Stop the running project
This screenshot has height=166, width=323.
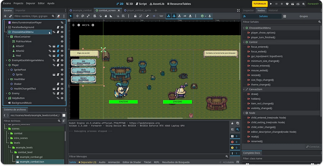click(x=282, y=4)
